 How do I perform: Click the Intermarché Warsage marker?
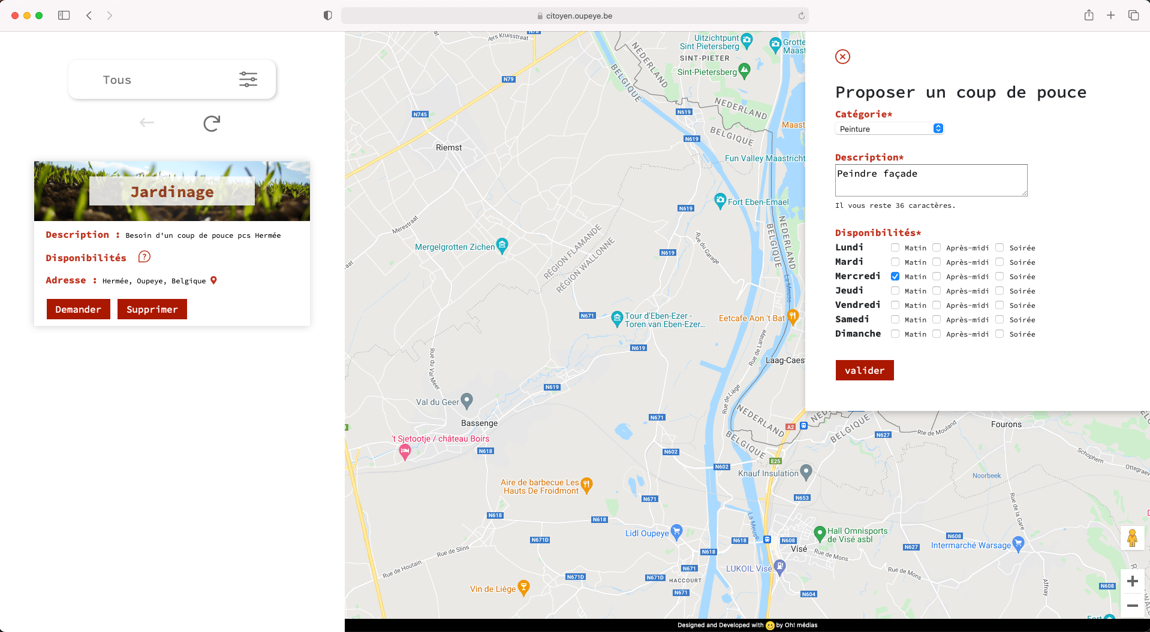(1018, 544)
